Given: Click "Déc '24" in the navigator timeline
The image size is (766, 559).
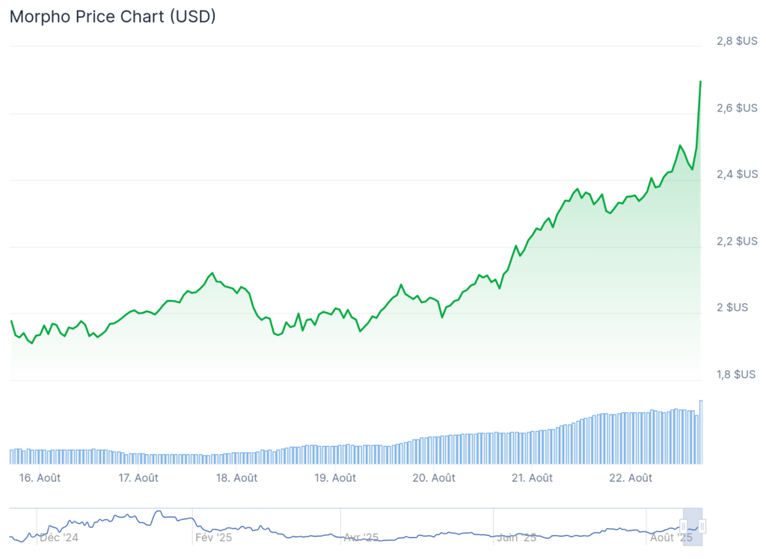Looking at the screenshot, I should (x=58, y=537).
